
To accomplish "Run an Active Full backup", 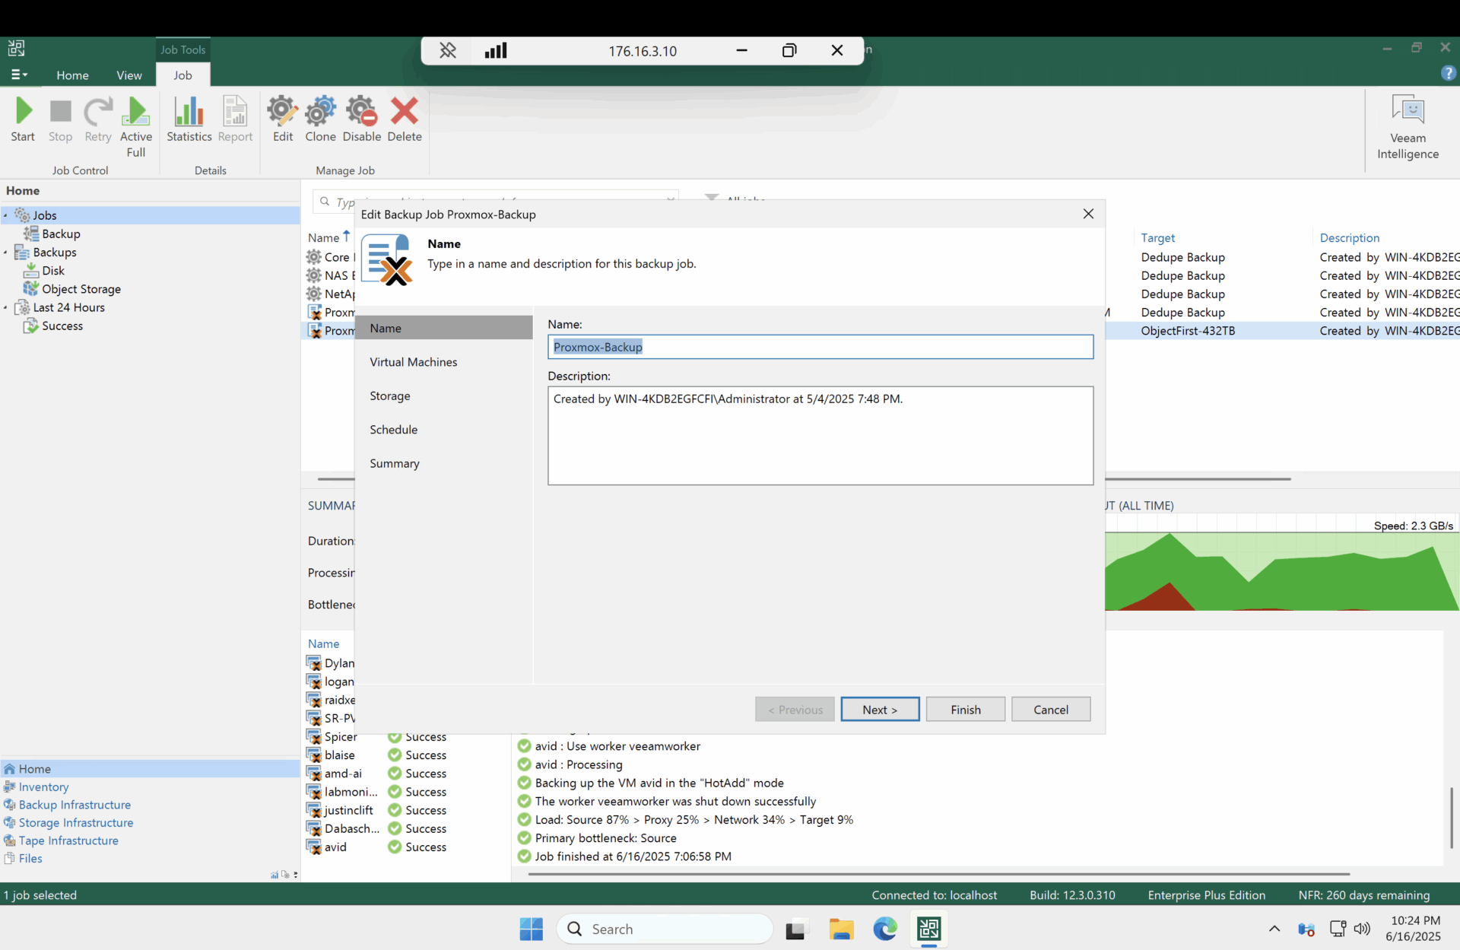I will click(136, 127).
